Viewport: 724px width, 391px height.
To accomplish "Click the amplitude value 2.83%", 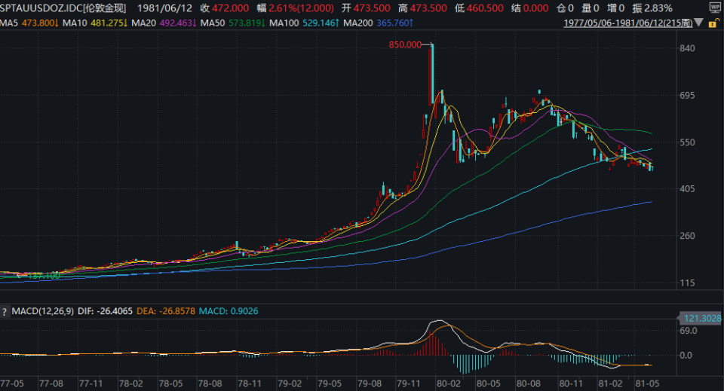I will click(x=658, y=8).
